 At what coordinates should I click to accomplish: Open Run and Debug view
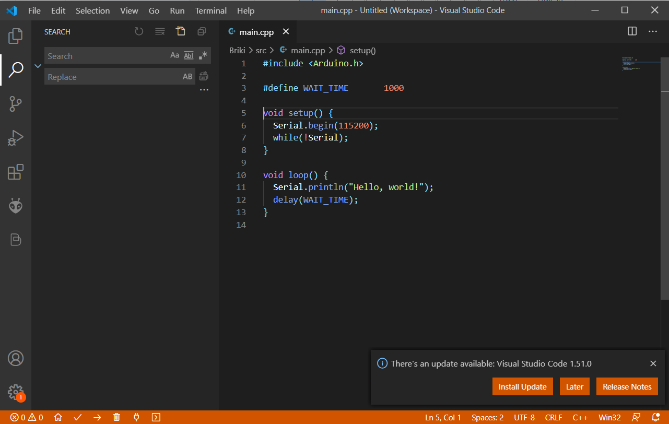[16, 138]
